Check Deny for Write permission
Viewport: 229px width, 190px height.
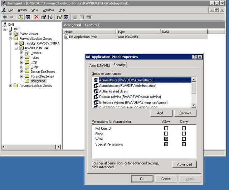[x=184, y=139]
